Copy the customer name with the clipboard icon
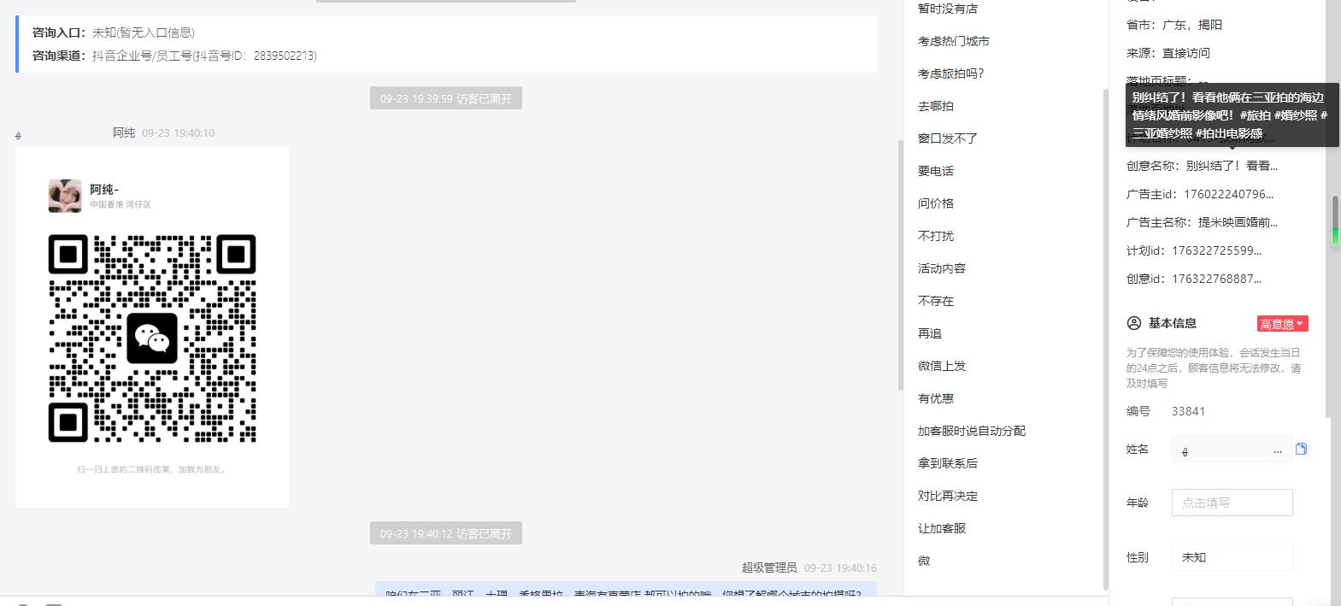The height and width of the screenshot is (606, 1341). pos(1301,449)
